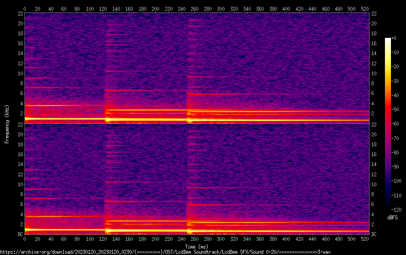Click the 120 tick on the top time axis
Image resolution: width=406 pixels, height=255 pixels.
(x=103, y=9)
